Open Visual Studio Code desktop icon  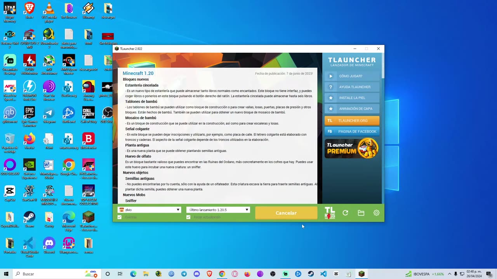point(29,247)
